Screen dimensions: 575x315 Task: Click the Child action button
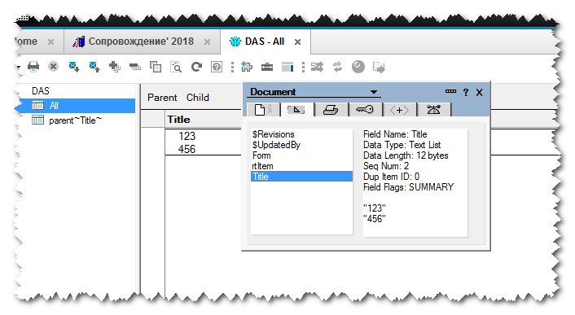pyautogui.click(x=198, y=98)
